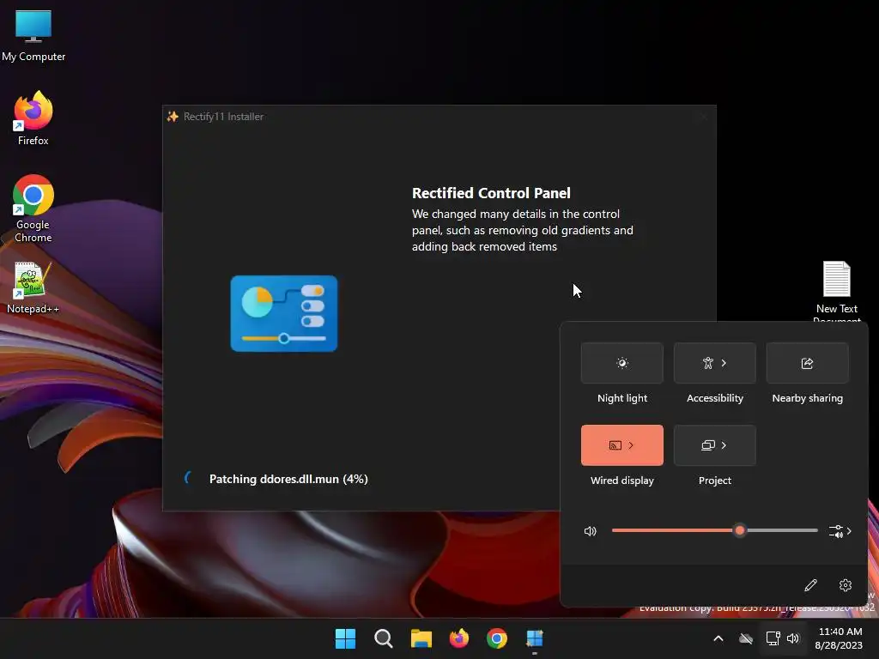Expand the Project options chevron
Viewport: 879px width, 659px height.
(724, 445)
